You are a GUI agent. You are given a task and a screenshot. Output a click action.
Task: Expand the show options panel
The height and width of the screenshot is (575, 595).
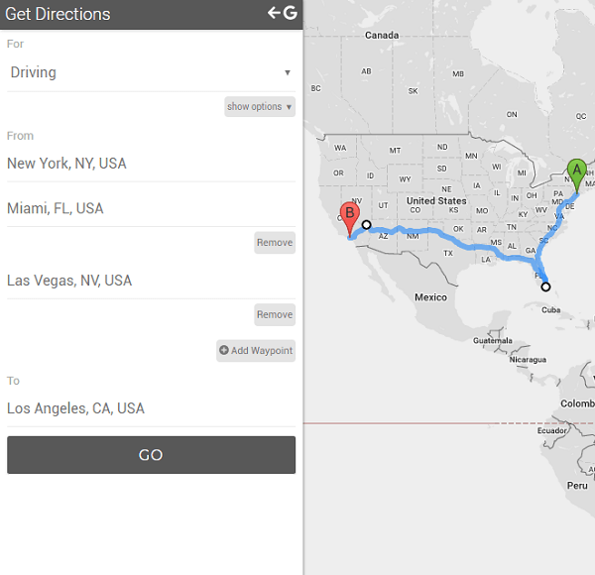pos(260,107)
